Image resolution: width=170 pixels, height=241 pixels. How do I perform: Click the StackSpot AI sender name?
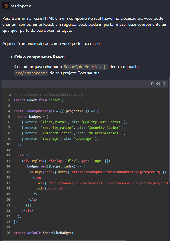pyautogui.click(x=22, y=6)
